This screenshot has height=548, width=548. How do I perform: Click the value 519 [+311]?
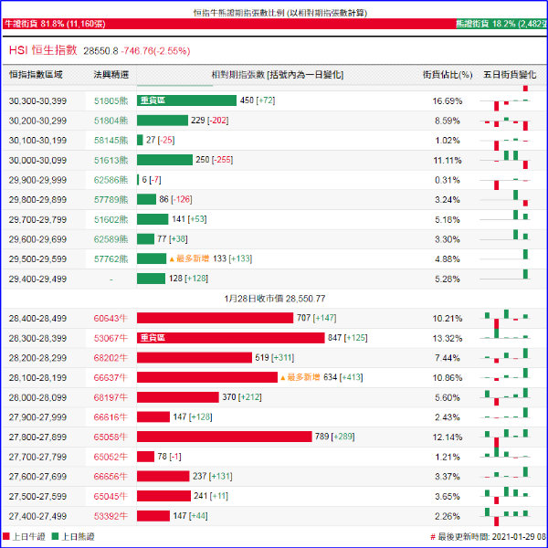point(275,357)
